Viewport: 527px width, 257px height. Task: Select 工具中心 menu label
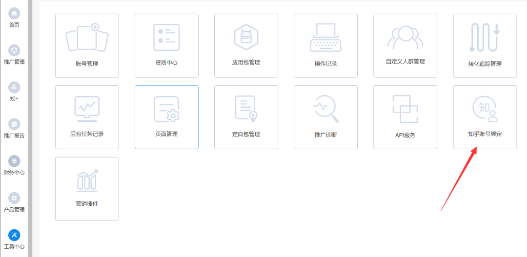(14, 247)
